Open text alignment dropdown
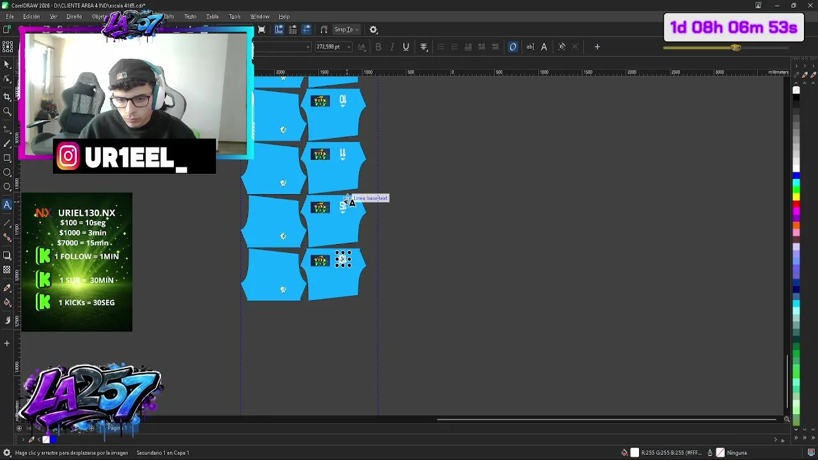This screenshot has width=818, height=460. pos(423,47)
